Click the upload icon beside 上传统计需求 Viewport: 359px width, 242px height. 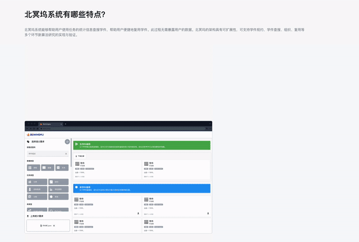pos(28,216)
